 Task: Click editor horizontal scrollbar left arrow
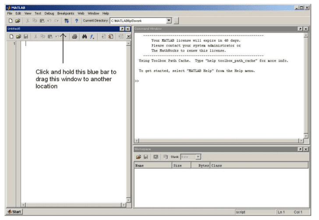[23, 205]
